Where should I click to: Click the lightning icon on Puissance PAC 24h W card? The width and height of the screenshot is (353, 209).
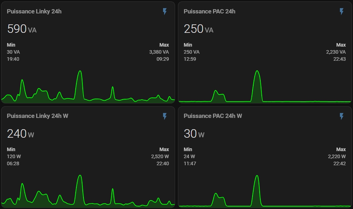tap(342, 116)
